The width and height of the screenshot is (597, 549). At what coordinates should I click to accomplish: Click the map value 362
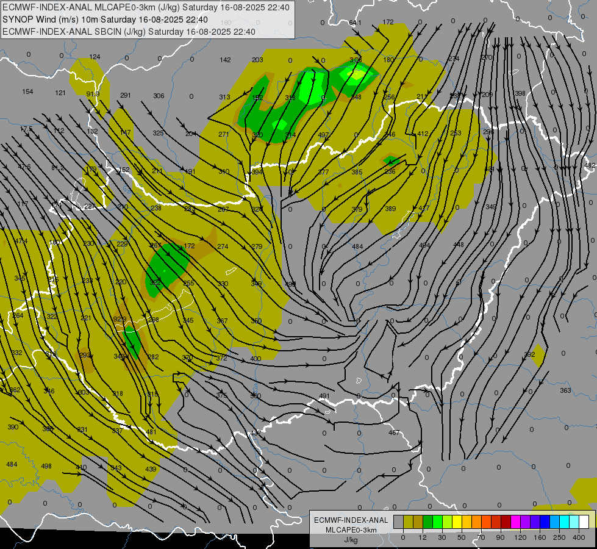15,390
